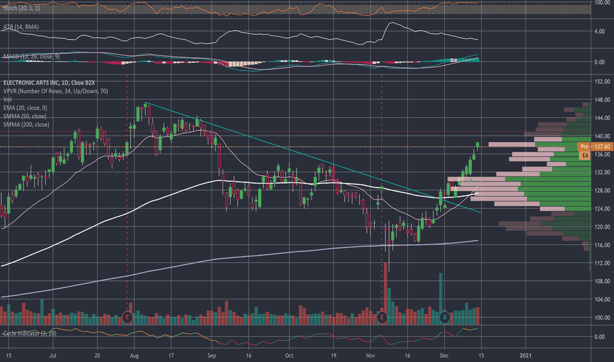Click the Dec date label on time axis
This screenshot has width=614, height=362.
(x=444, y=355)
